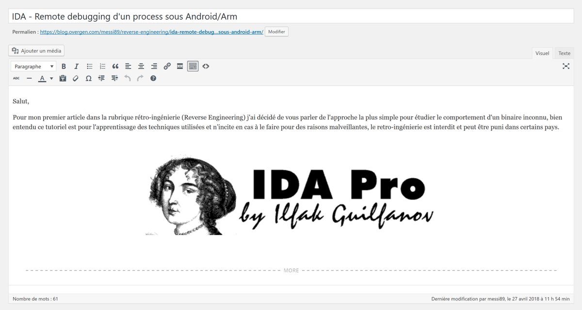Toggle italic formatting

(76, 66)
